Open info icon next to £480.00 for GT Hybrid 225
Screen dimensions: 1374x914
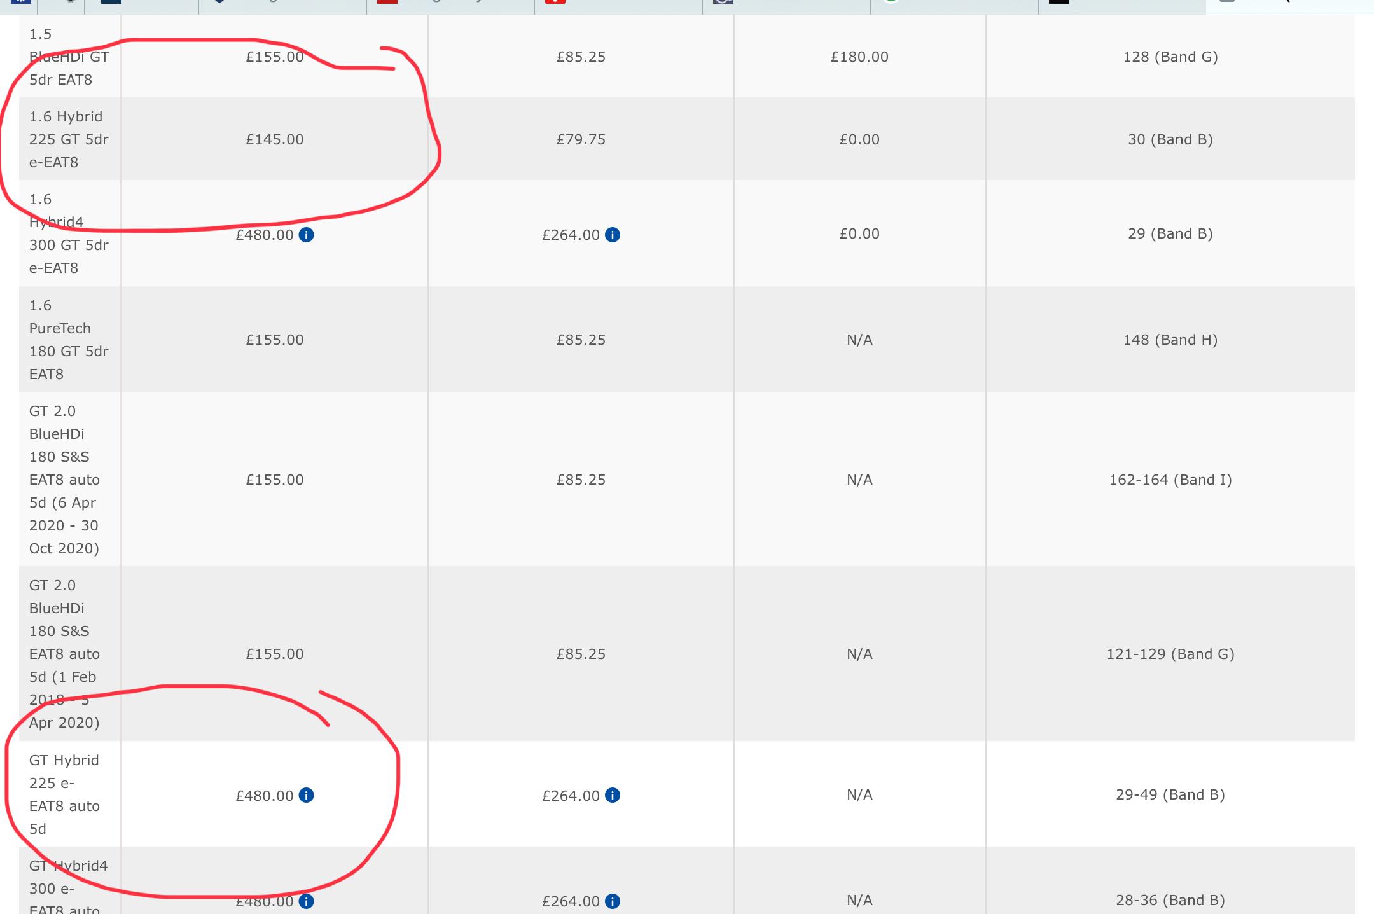(306, 795)
